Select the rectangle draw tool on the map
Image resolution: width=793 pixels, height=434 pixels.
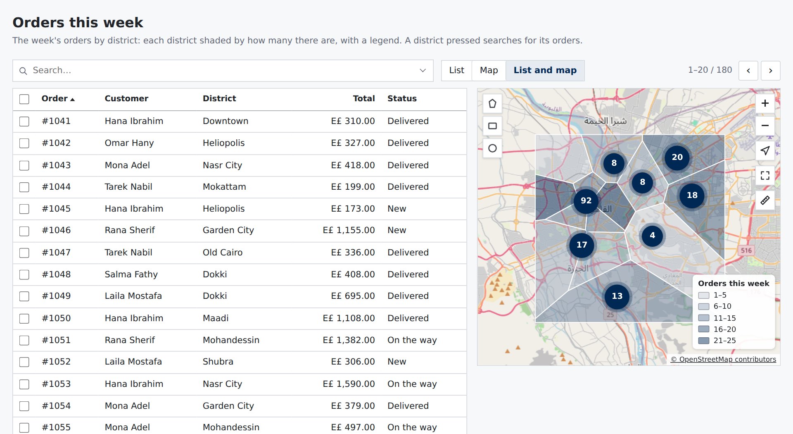click(x=492, y=126)
